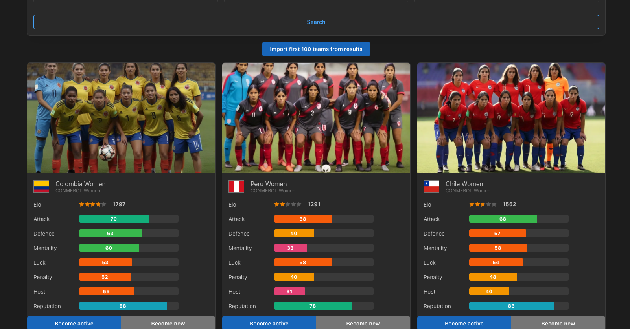
Task: Click Chile Mentality bar showing 58
Action: pos(519,248)
